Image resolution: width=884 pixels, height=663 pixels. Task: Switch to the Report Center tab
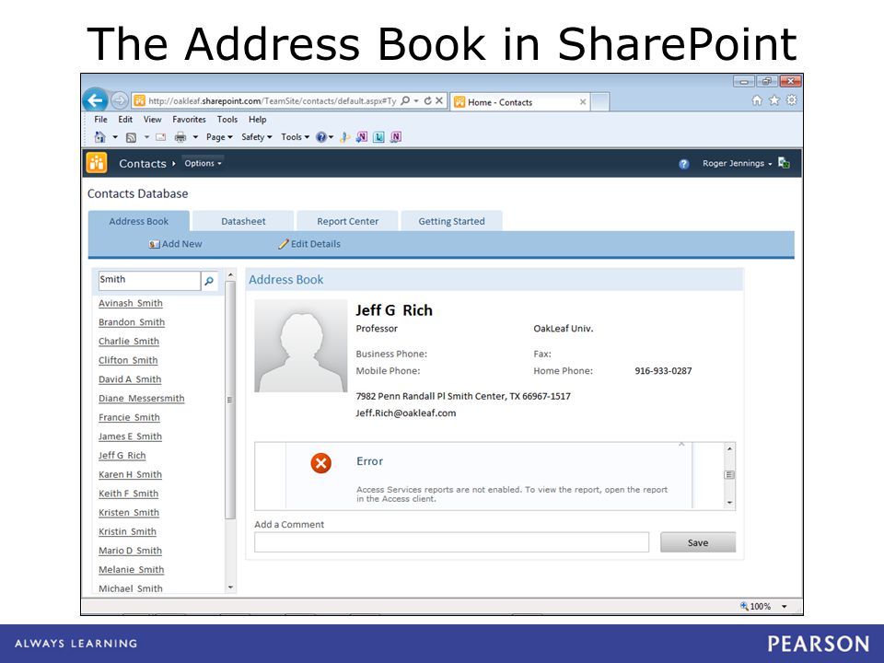tap(347, 221)
